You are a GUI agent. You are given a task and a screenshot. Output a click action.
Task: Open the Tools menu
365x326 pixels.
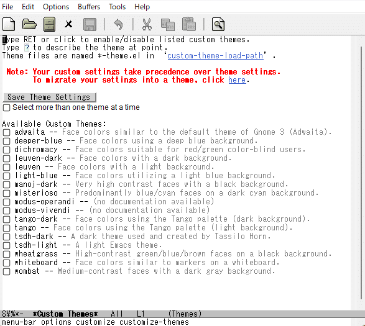tap(117, 7)
